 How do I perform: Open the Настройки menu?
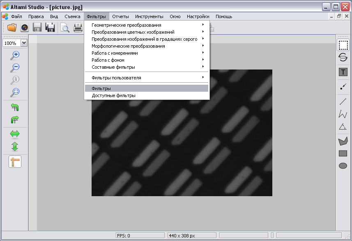point(198,16)
